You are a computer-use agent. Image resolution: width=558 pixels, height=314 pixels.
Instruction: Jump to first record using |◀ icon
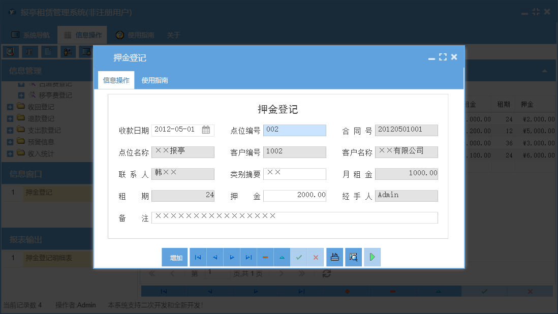click(198, 257)
